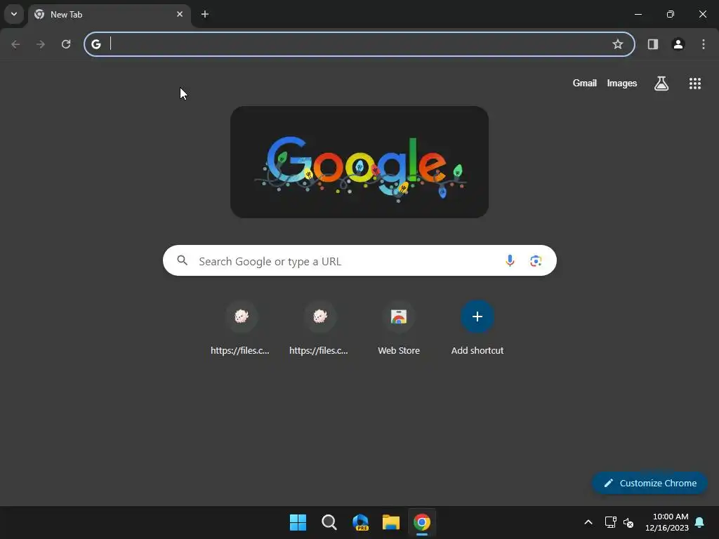
Task: Open the Windows Start menu
Action: [298, 522]
